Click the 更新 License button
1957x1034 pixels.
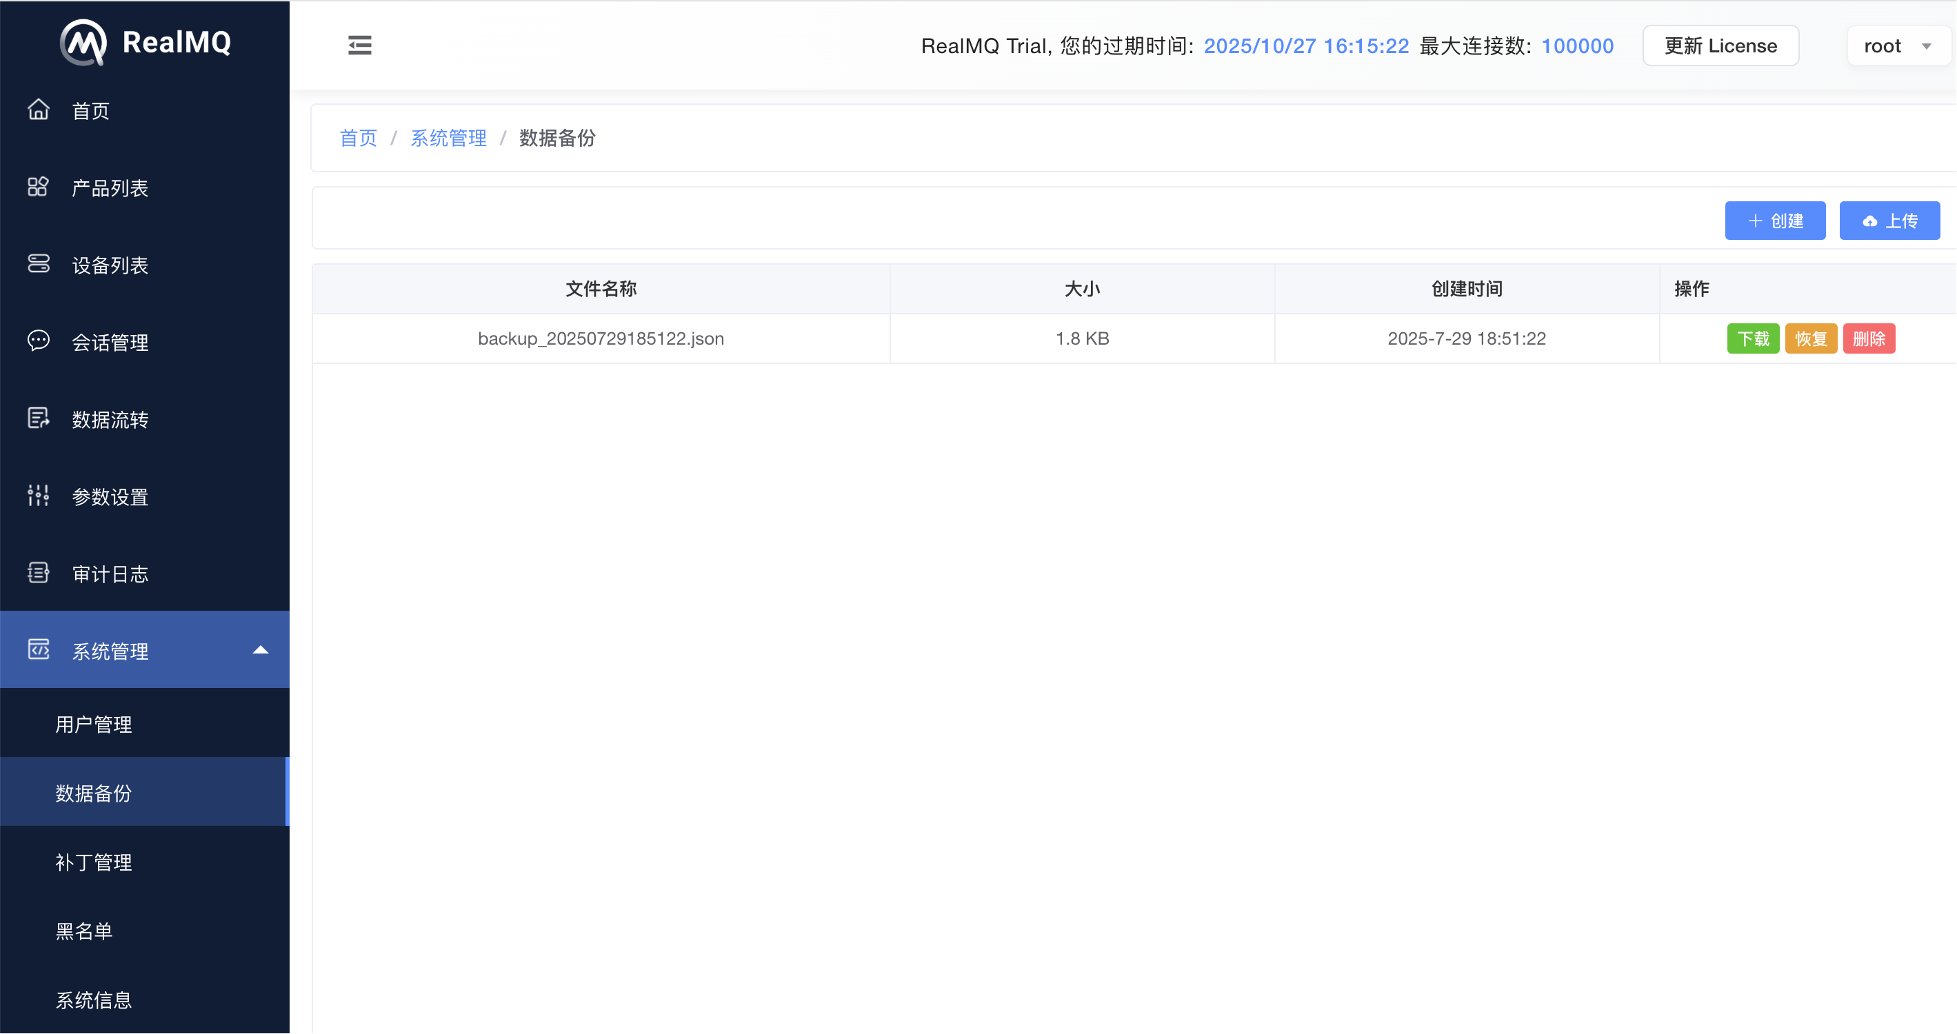click(1720, 45)
